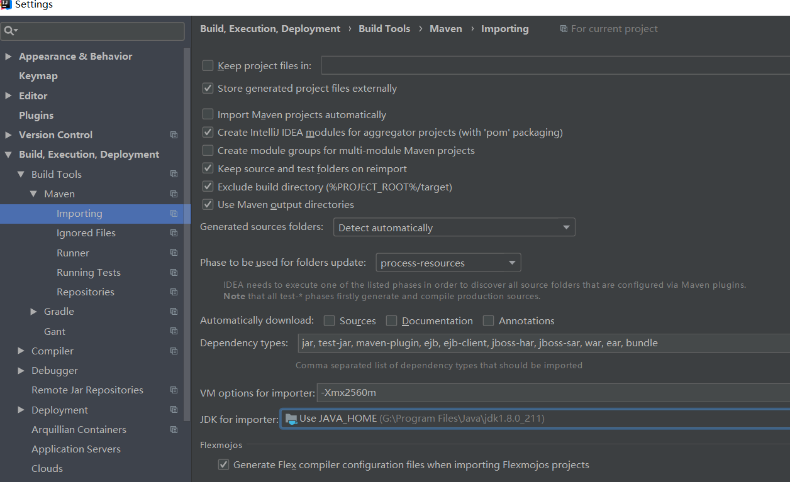Select Ignored Files under Maven
The height and width of the screenshot is (482, 790).
click(x=86, y=233)
